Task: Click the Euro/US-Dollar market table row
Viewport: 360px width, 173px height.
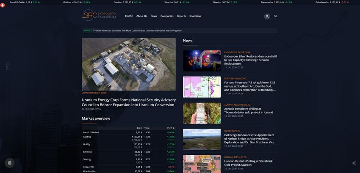Action: [129, 132]
